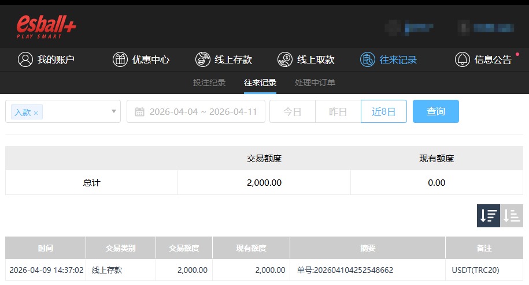Viewport: 529px width, 285px height.
Task: Click the 时间 column header
Action: pyautogui.click(x=46, y=248)
